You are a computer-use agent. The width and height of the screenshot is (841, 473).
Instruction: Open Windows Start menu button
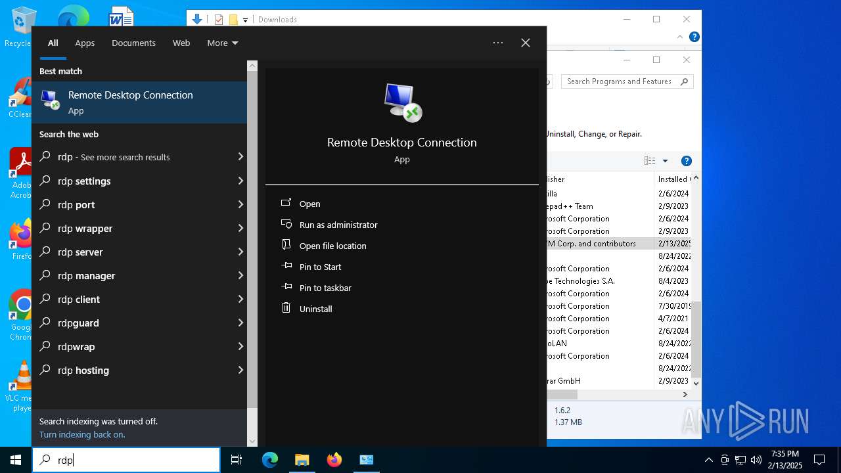coord(16,460)
